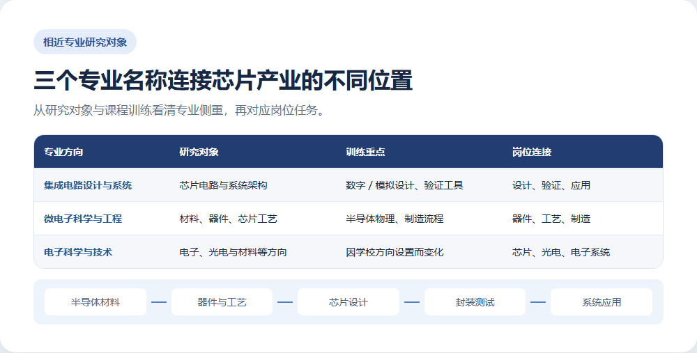Click the 专业方向 column header
This screenshot has height=353, width=697.
(63, 152)
